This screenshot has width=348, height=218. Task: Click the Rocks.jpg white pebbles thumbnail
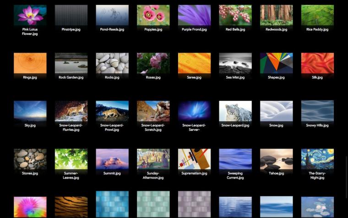[x=112, y=63]
